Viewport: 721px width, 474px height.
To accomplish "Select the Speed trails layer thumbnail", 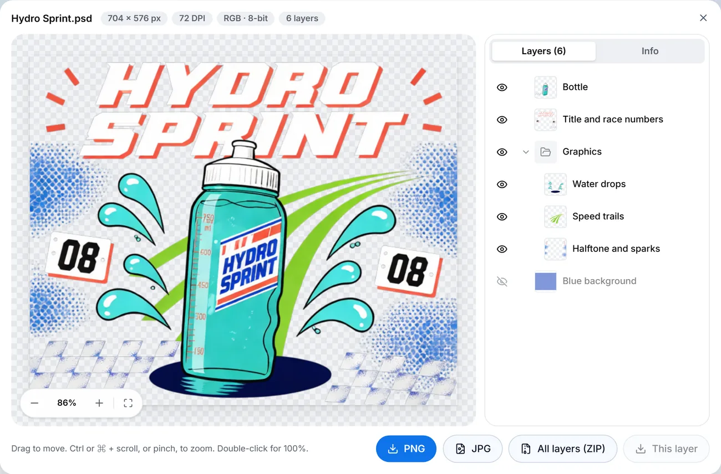I will click(556, 217).
